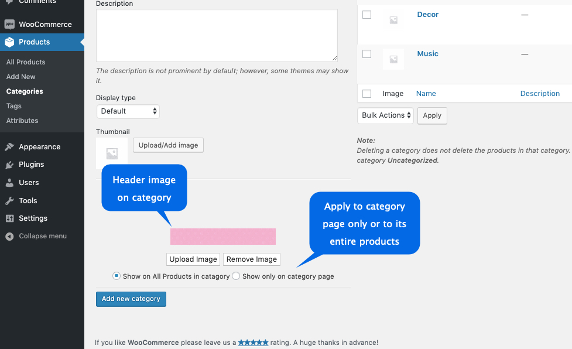Open the Display type dropdown
This screenshot has height=349, width=572.
[128, 111]
